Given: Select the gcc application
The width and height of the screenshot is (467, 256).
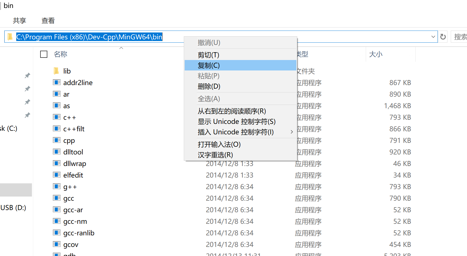Looking at the screenshot, I should [69, 198].
